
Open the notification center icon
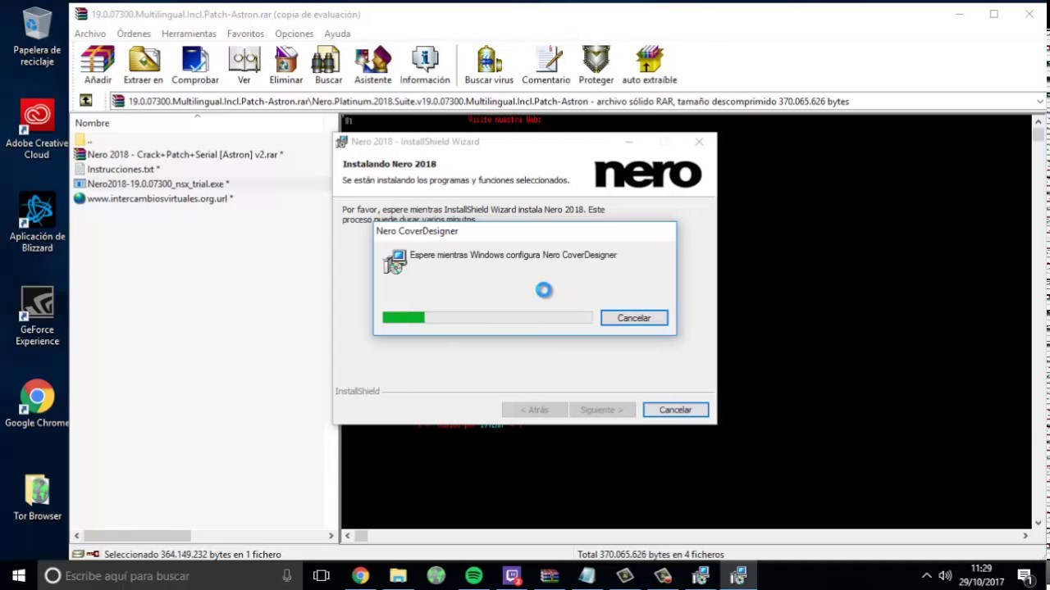1025,575
